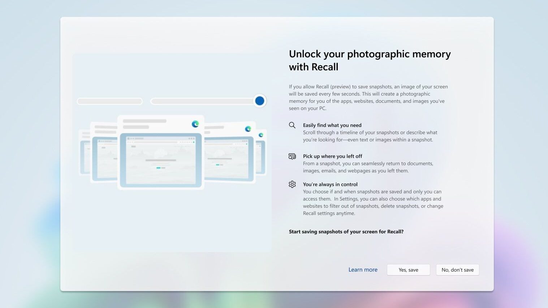Click the paragraph starting If you allow Recall
Viewport: 548px width, 308px height.
pos(368,97)
